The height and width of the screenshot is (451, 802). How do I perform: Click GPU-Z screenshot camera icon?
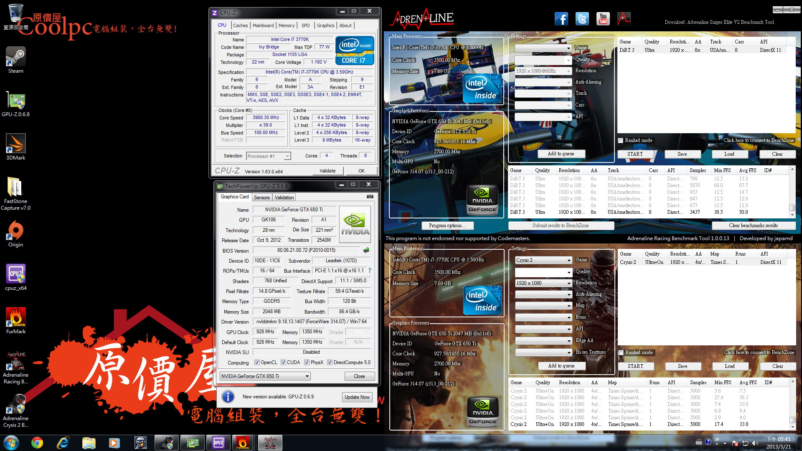pos(370,197)
